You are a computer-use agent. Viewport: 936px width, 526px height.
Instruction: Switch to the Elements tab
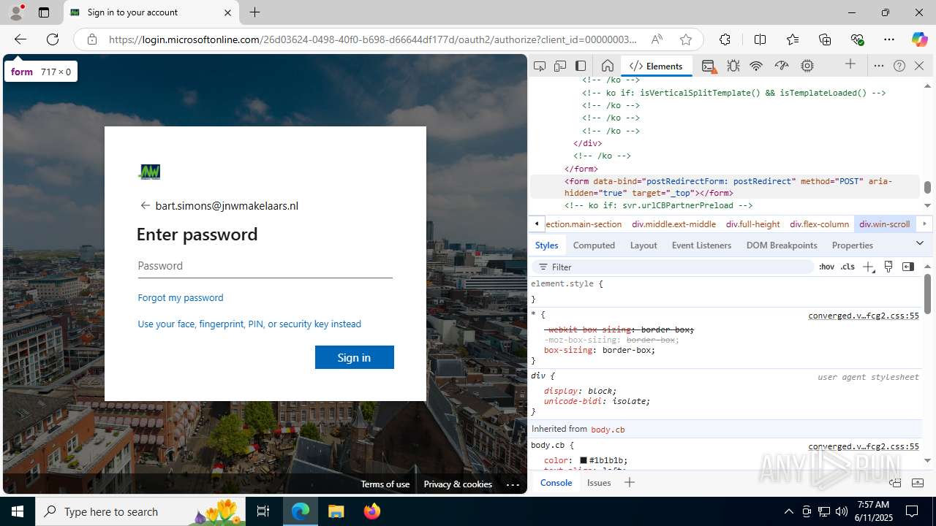pyautogui.click(x=656, y=66)
